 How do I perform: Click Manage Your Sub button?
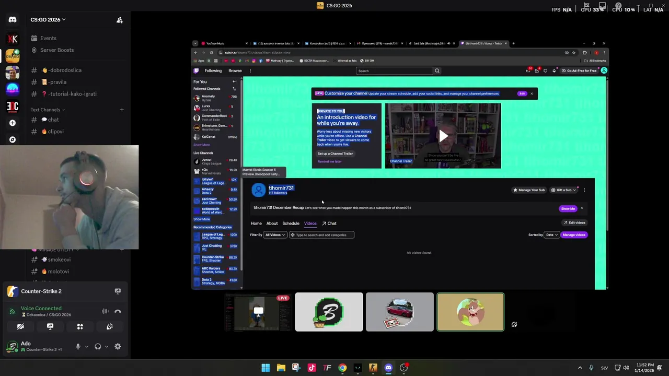click(x=528, y=190)
